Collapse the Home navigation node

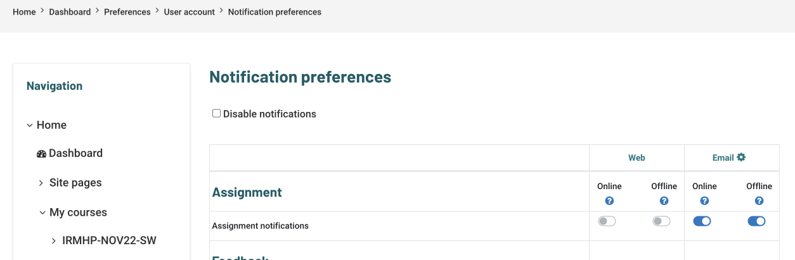click(x=30, y=125)
